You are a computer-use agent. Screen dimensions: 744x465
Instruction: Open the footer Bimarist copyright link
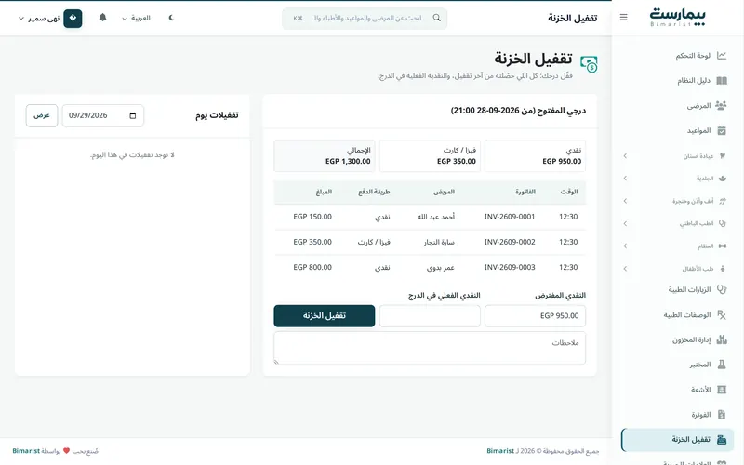point(500,451)
